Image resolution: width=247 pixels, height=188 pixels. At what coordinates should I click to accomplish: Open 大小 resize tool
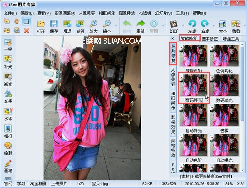pos(223,27)
